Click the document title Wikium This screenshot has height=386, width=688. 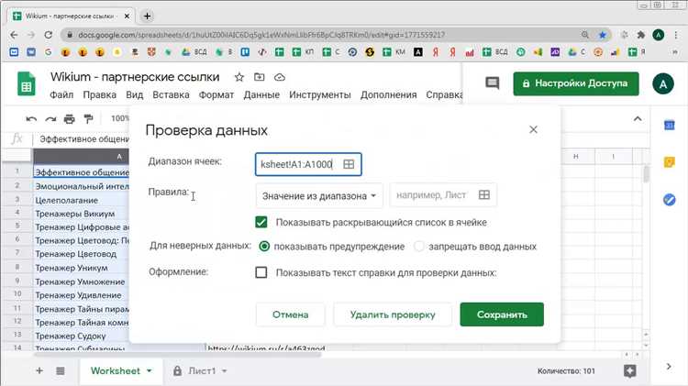(x=135, y=77)
